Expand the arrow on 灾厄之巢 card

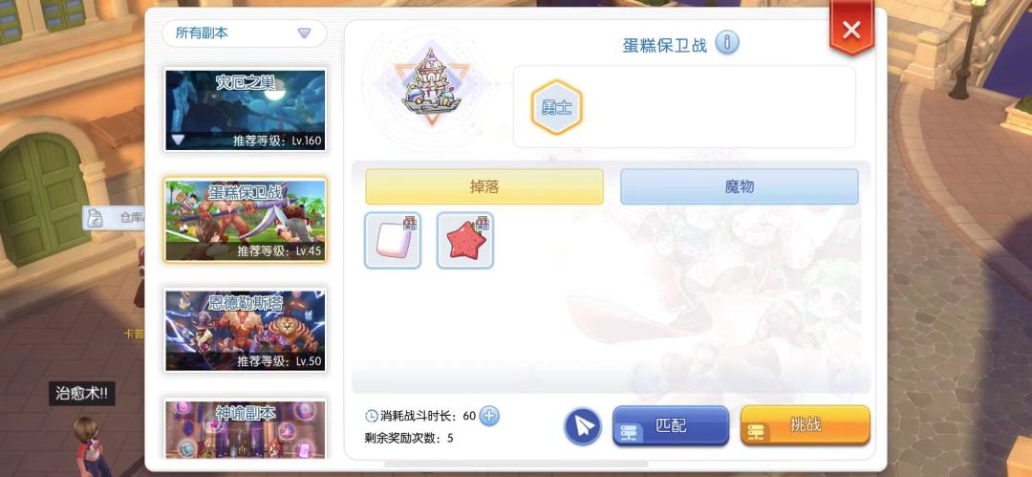(178, 140)
